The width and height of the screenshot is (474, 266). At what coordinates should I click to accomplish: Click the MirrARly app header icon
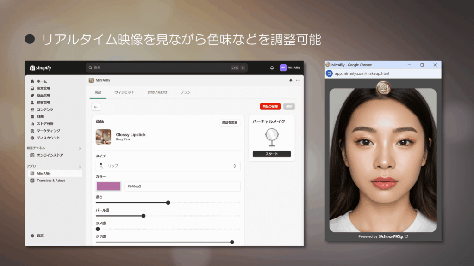click(x=91, y=80)
